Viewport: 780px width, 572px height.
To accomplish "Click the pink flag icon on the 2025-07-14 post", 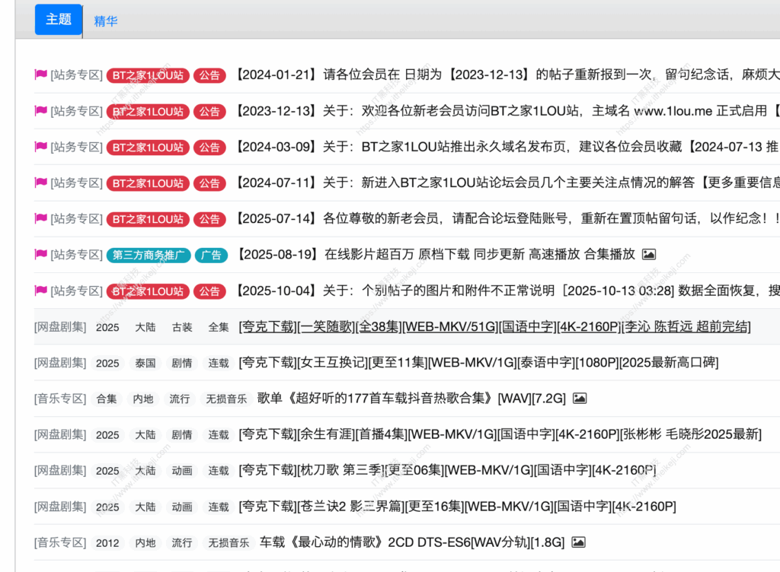I will tap(40, 219).
